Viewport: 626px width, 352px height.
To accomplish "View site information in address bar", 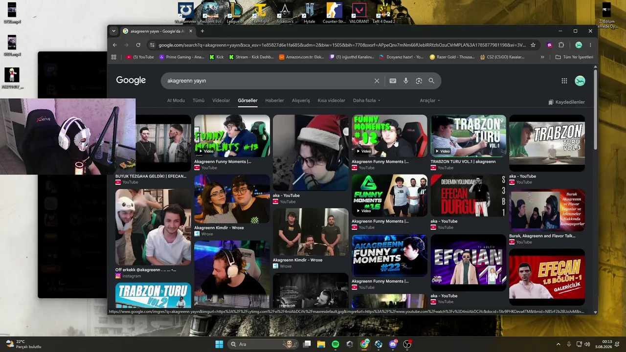I will click(152, 45).
